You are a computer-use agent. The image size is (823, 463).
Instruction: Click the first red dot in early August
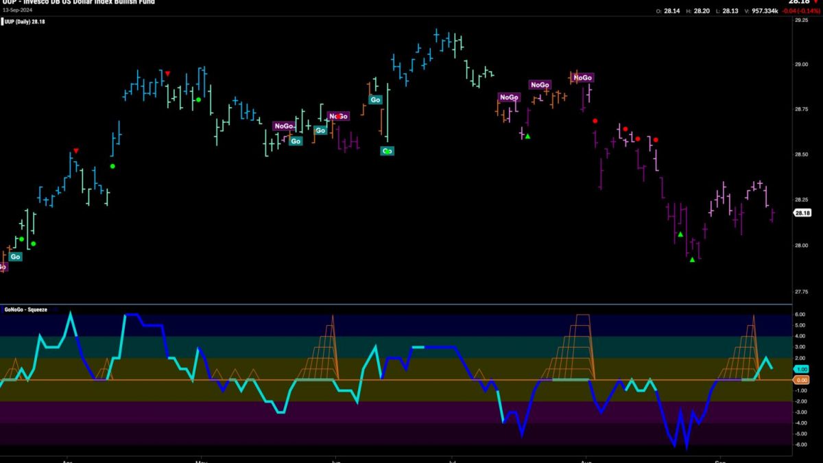click(x=595, y=121)
